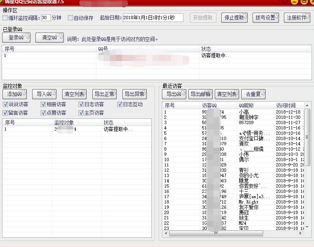This screenshot has height=247, width=314.
Task: Select visitor row named 放生
Action: point(234,218)
